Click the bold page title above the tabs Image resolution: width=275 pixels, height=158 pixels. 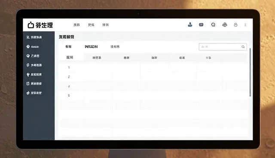coord(66,37)
